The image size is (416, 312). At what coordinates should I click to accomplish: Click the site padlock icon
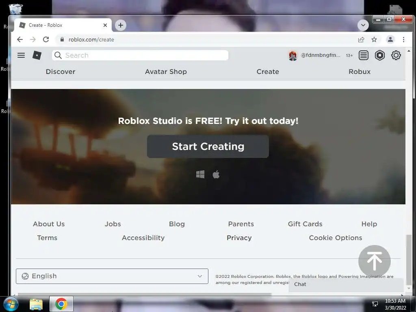[x=62, y=39]
